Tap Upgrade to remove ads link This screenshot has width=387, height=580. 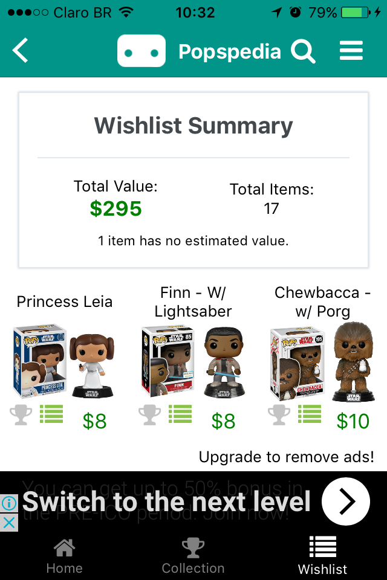tap(287, 457)
